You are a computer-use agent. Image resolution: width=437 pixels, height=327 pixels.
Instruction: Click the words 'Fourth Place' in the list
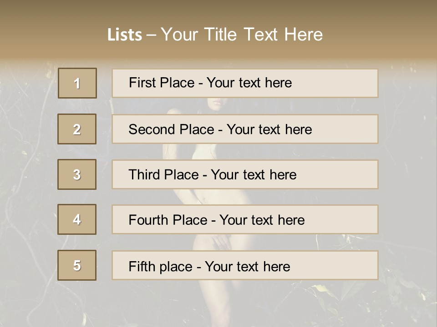click(167, 220)
